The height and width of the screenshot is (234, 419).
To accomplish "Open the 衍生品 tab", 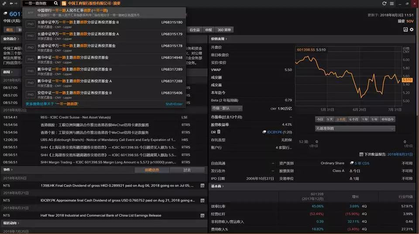I will tap(195, 30).
